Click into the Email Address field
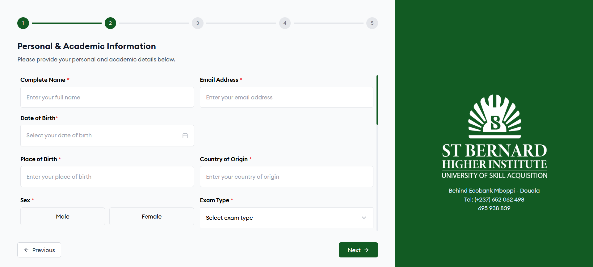The width and height of the screenshot is (593, 267). [x=286, y=97]
